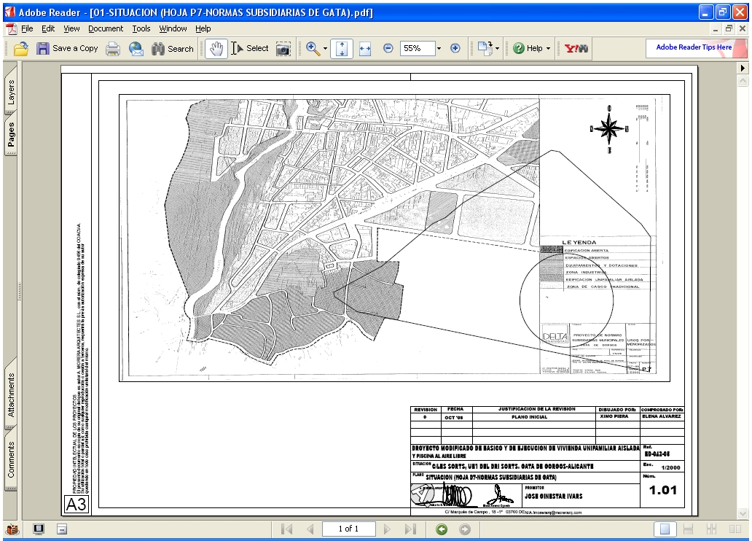Print the document with printer icon

pos(113,49)
